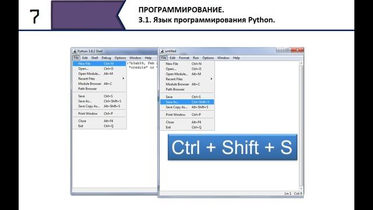The width and height of the screenshot is (373, 210).
Task: Open Debug menu in Python Shell window
Action: [x=106, y=58]
